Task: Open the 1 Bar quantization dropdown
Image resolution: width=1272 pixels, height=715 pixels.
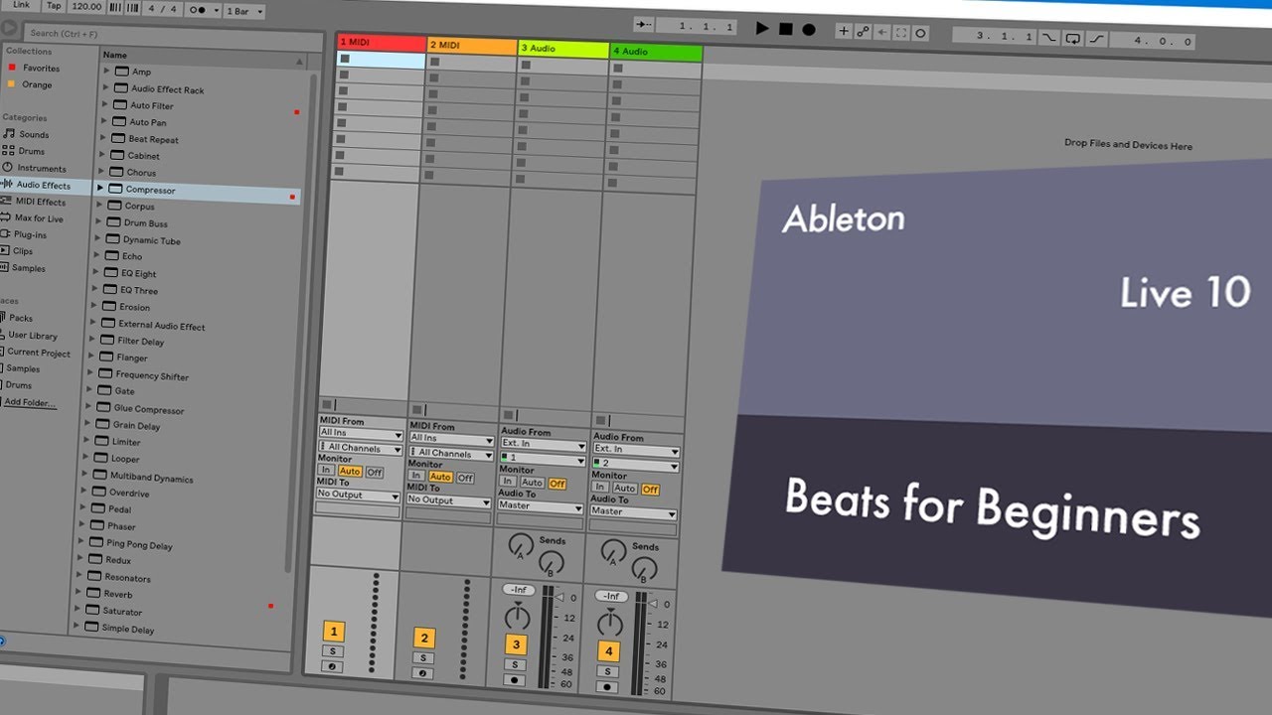Action: point(245,12)
